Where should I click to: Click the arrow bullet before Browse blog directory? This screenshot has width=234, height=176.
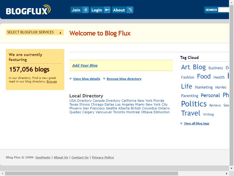[104, 79]
